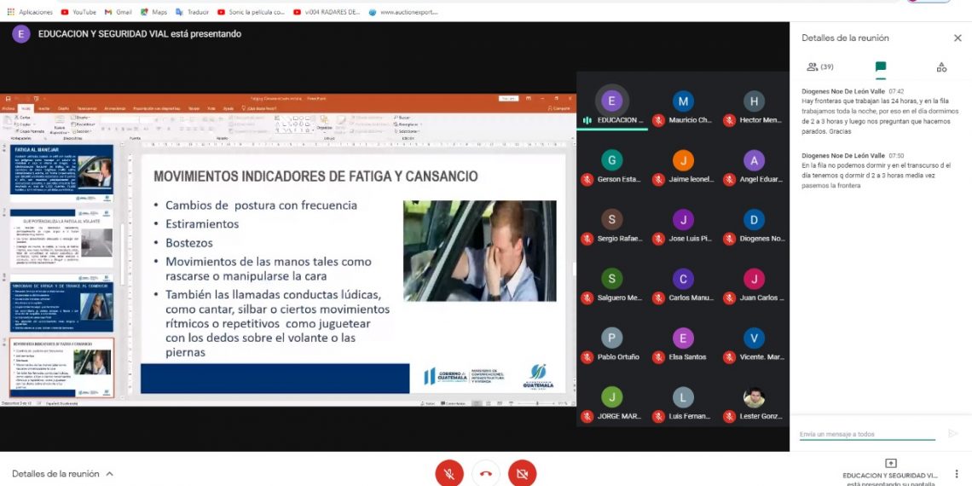Screen dimensions: 972x486
Task: Open the Traducir bookmark
Action: 193,12
